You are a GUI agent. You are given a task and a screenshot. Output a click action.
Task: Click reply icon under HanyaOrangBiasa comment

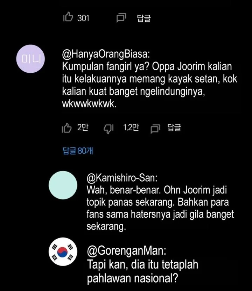(155, 129)
